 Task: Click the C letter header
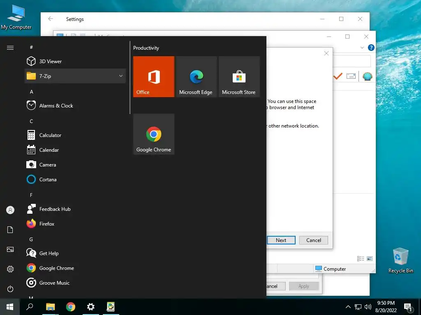click(x=31, y=121)
